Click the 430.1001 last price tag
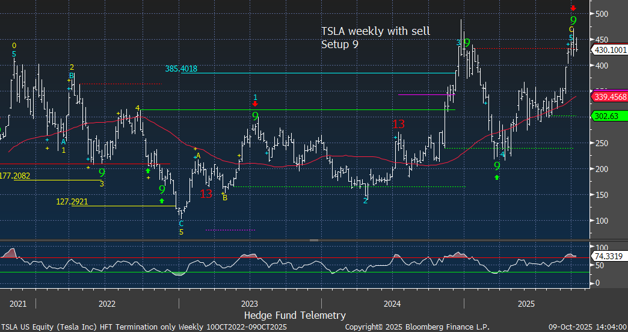The height and width of the screenshot is (332, 628). click(610, 52)
